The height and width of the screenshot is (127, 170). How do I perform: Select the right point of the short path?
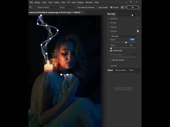click(68, 75)
